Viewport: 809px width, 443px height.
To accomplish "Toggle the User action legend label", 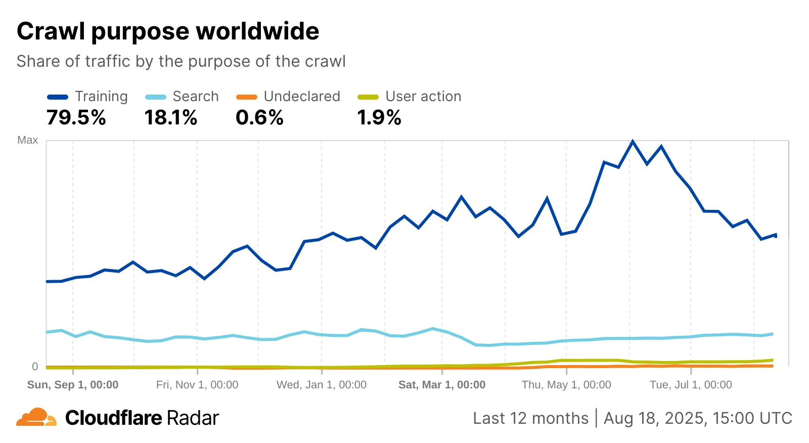I will [x=423, y=97].
